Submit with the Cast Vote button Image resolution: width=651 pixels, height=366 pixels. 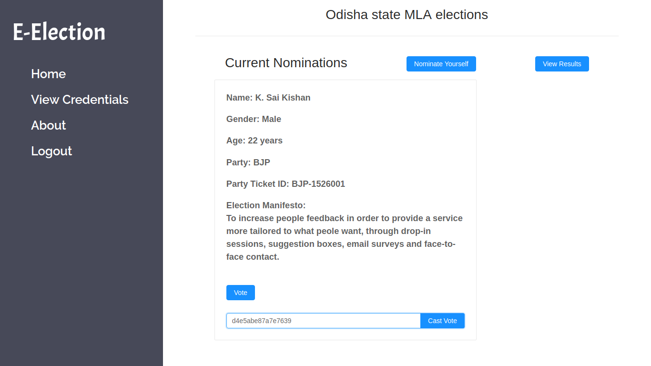(442, 321)
